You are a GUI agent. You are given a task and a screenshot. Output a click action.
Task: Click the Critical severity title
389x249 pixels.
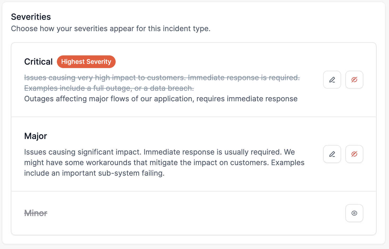point(38,62)
